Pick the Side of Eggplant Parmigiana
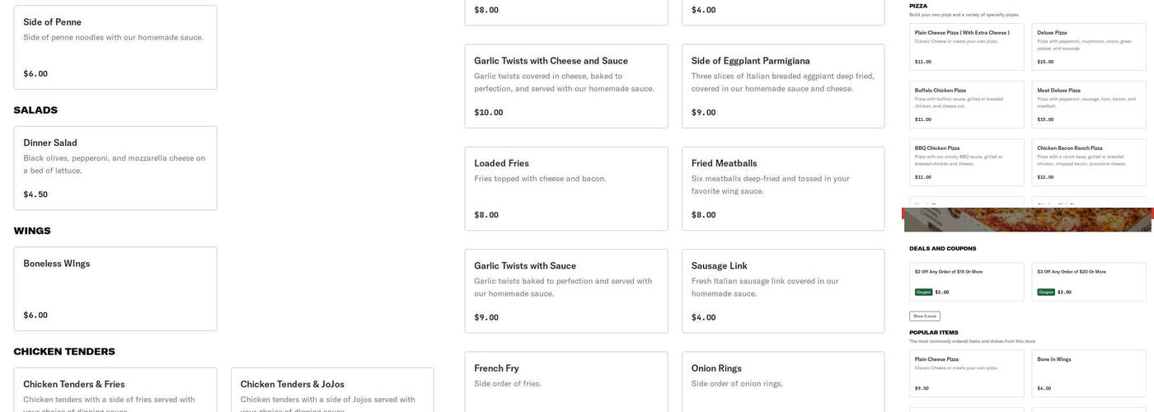Viewport: 1154px width, 412px height. click(x=782, y=86)
